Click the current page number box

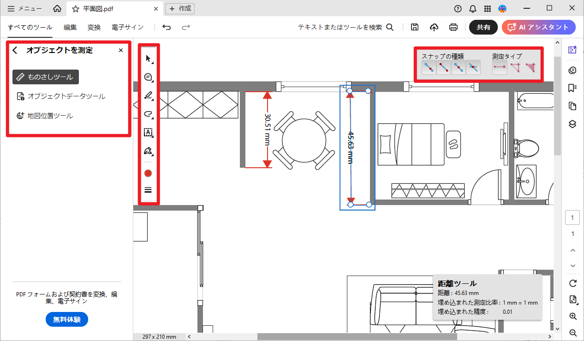click(573, 218)
